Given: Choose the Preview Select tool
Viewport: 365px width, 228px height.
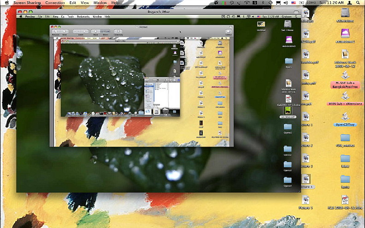Looking at the screenshot, I should [105, 31].
